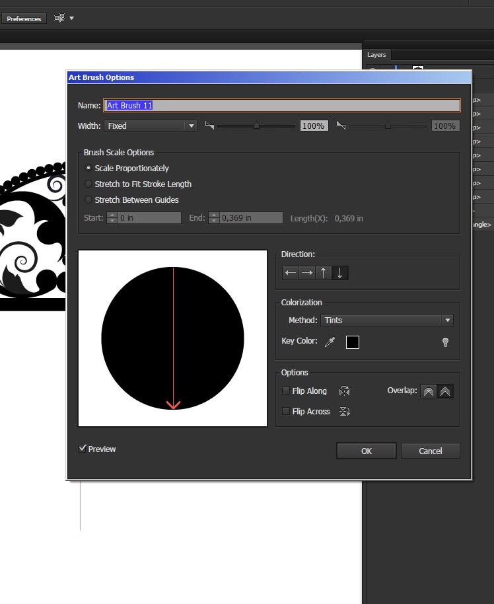Enable Flip Across checkbox
494x604 pixels.
(286, 411)
